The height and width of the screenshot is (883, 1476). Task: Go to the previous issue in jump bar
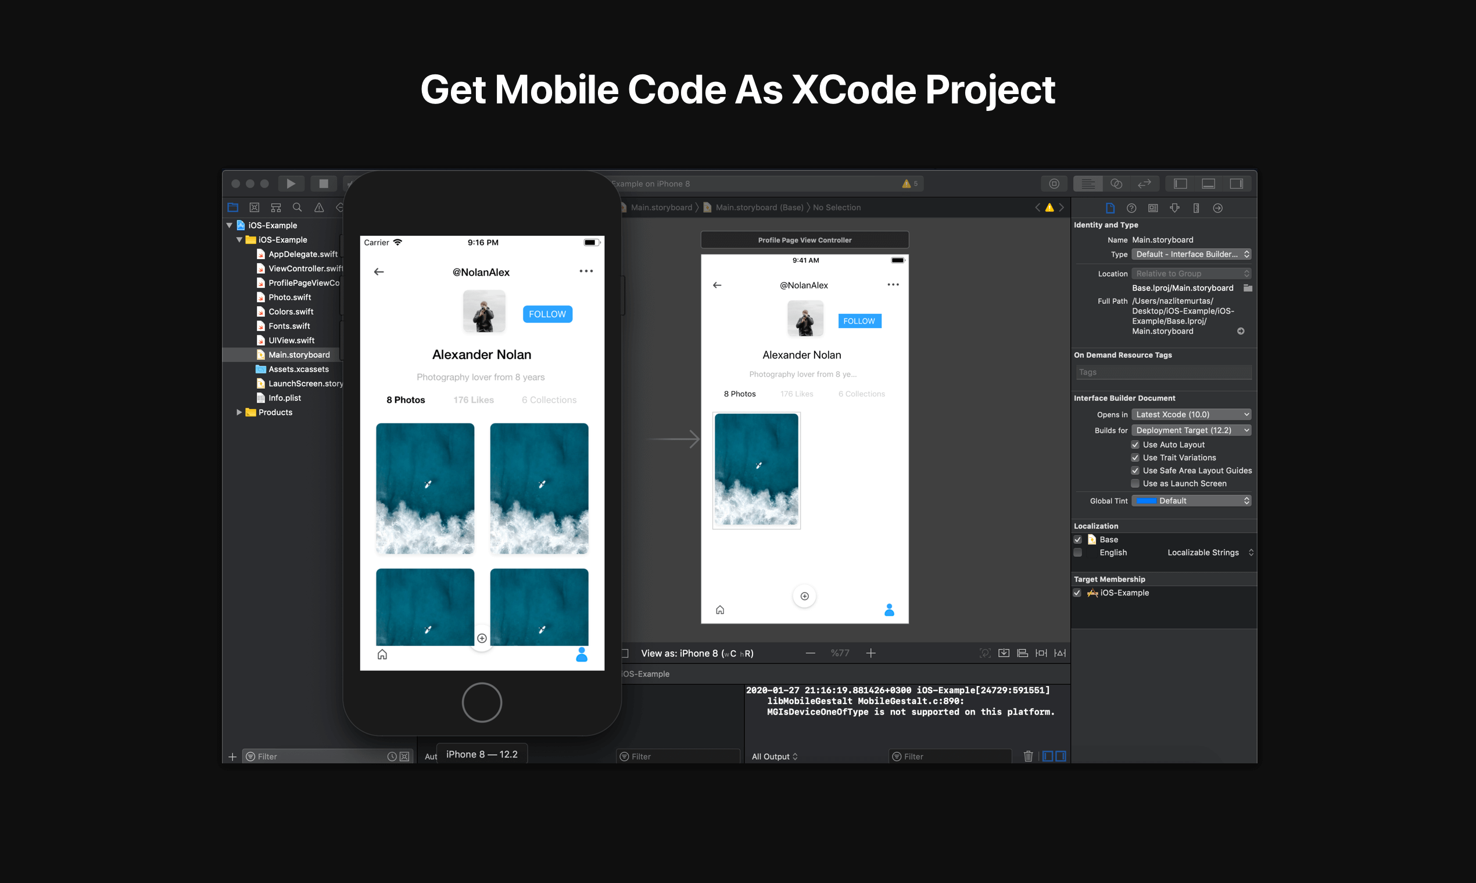[1037, 207]
